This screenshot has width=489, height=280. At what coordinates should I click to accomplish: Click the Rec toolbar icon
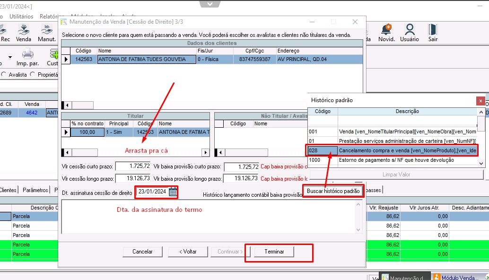click(4, 33)
